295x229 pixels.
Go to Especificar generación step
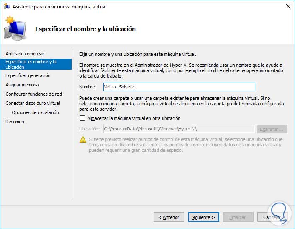click(28, 75)
